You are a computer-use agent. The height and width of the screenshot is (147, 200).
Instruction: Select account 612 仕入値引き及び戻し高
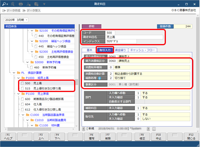click(x=47, y=110)
